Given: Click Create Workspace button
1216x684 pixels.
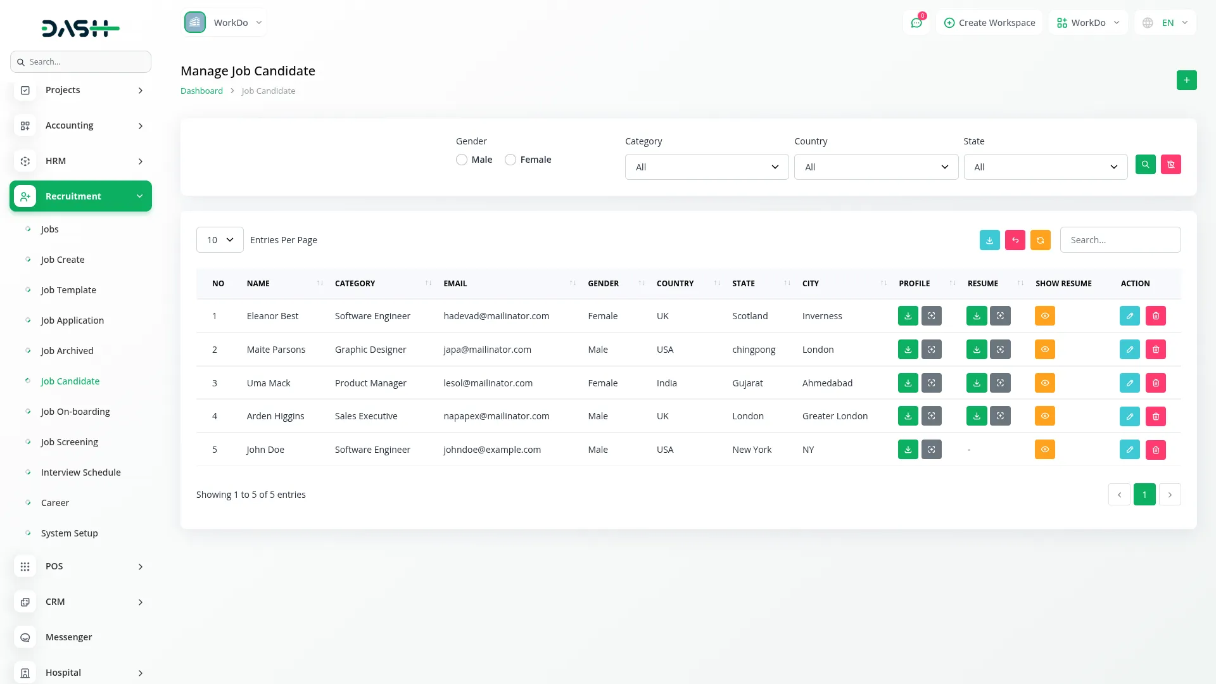Looking at the screenshot, I should click(x=989, y=23).
